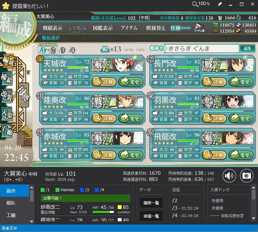
Task: Open the 任務 (クエスト) menu
Action: click(181, 28)
